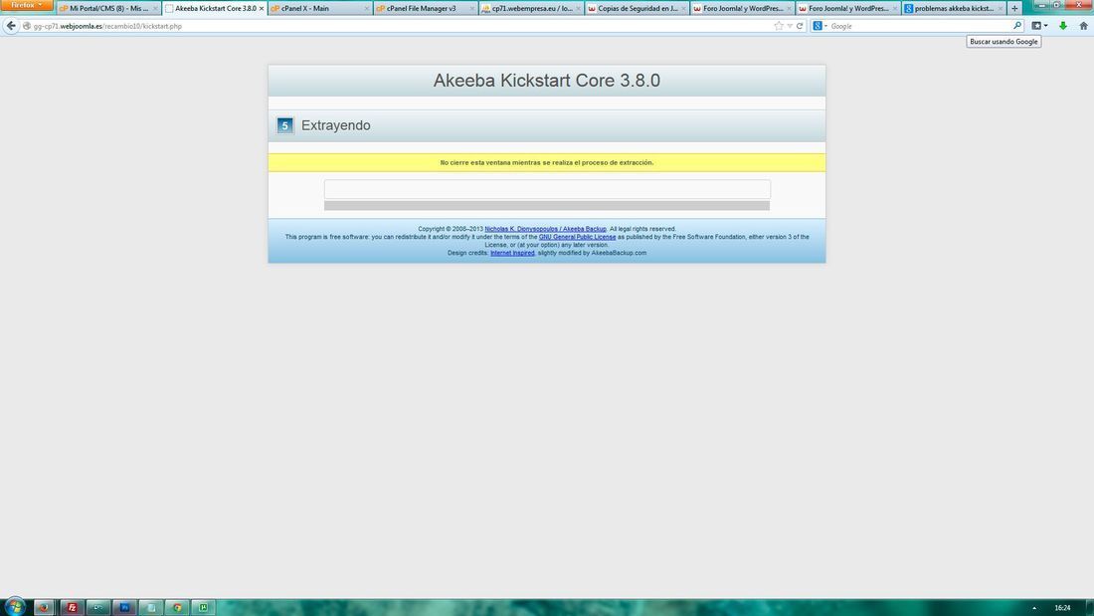Open the address bar history dropdown arrow
Screen dimensions: 1094x616
click(x=790, y=26)
